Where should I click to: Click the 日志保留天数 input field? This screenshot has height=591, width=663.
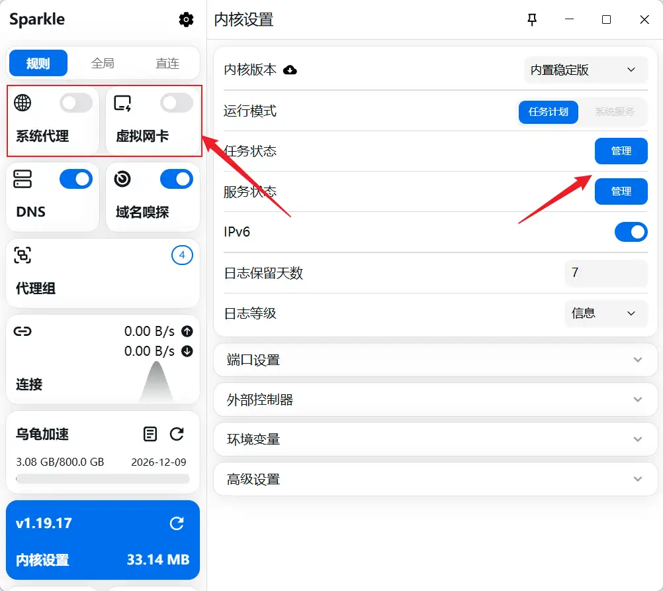tap(605, 273)
